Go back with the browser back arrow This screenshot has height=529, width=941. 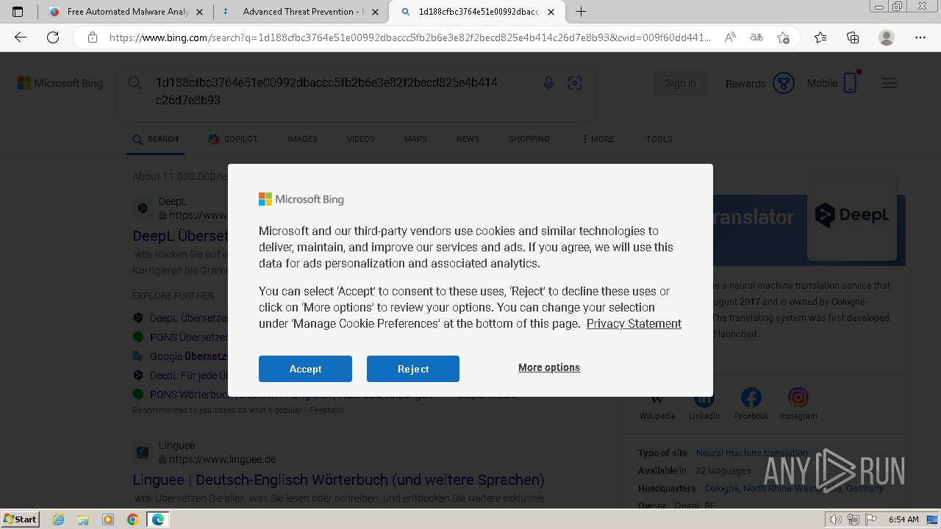point(21,37)
